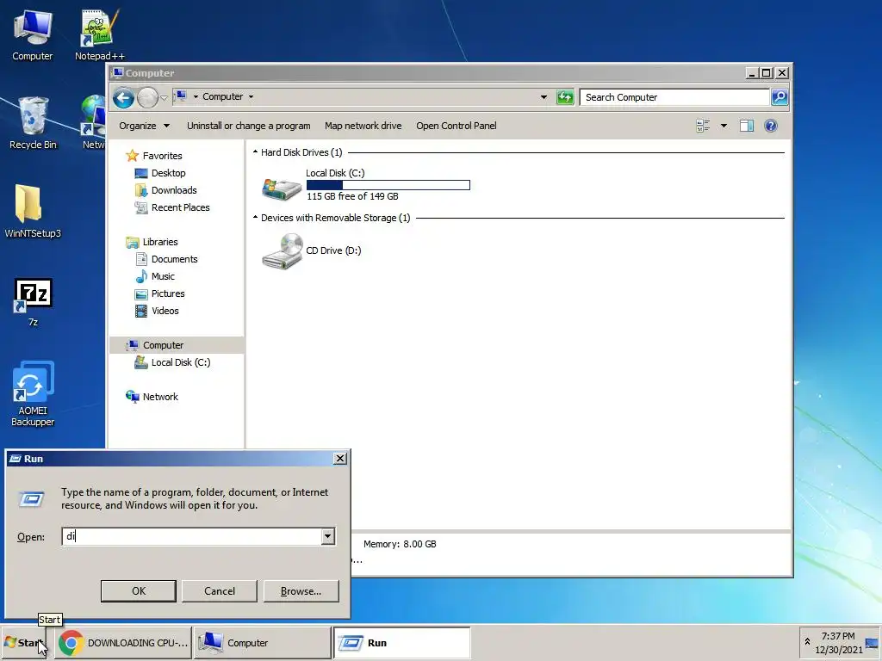
Task: Select the Local Disk (C:) drive icon
Action: click(x=282, y=188)
